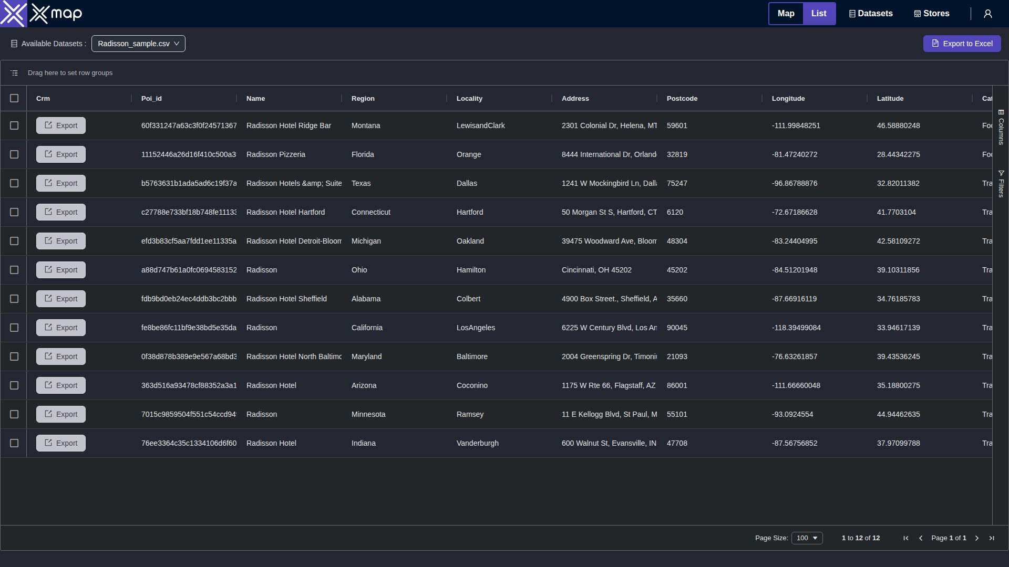Sort by the Region column header
Image resolution: width=1009 pixels, height=567 pixels.
click(x=363, y=99)
